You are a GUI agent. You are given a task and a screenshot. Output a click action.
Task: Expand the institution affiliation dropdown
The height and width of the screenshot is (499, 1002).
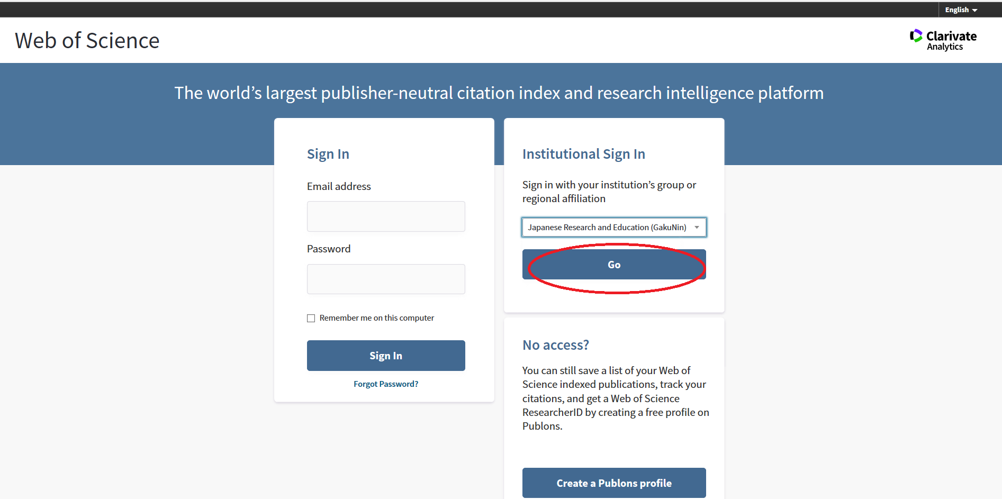click(614, 227)
